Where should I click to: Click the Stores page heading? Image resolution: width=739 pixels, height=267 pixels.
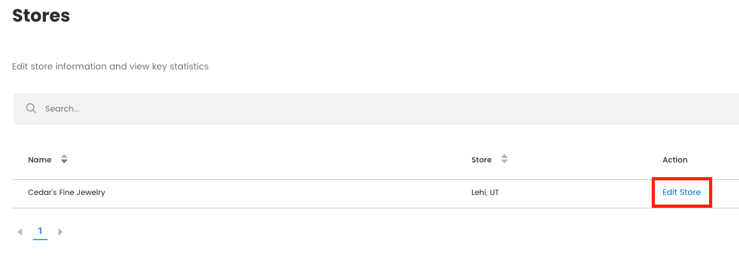41,16
